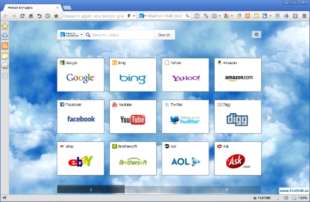The image size is (310, 202).
Task: Click the lightning bolt mode icon
Action: point(129,16)
